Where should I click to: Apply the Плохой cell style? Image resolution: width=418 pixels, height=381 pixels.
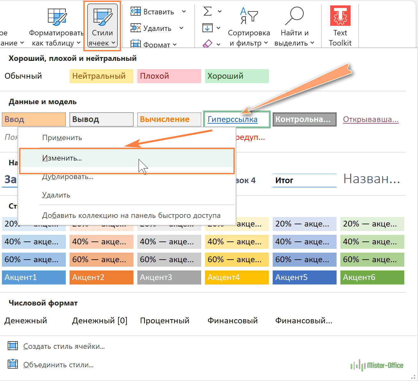[x=169, y=76]
